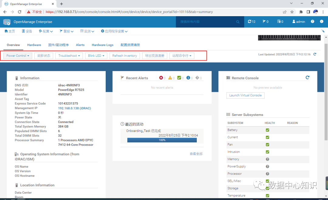Click the pin icon below header
Image resolution: width=328 pixels, height=200 pixels.
tap(323, 31)
